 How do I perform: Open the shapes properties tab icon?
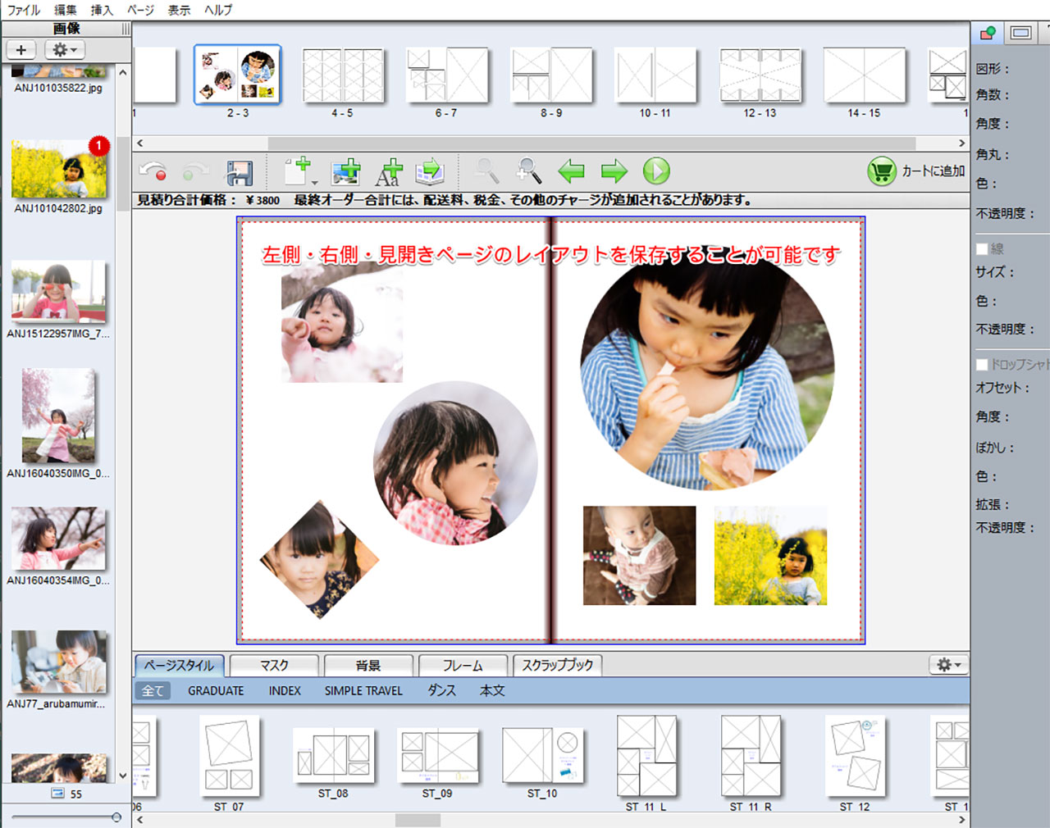coord(988,33)
